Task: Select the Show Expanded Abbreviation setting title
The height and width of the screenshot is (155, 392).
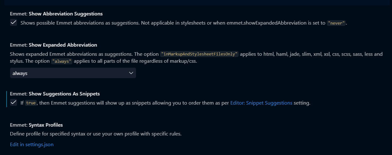Action: point(54,45)
